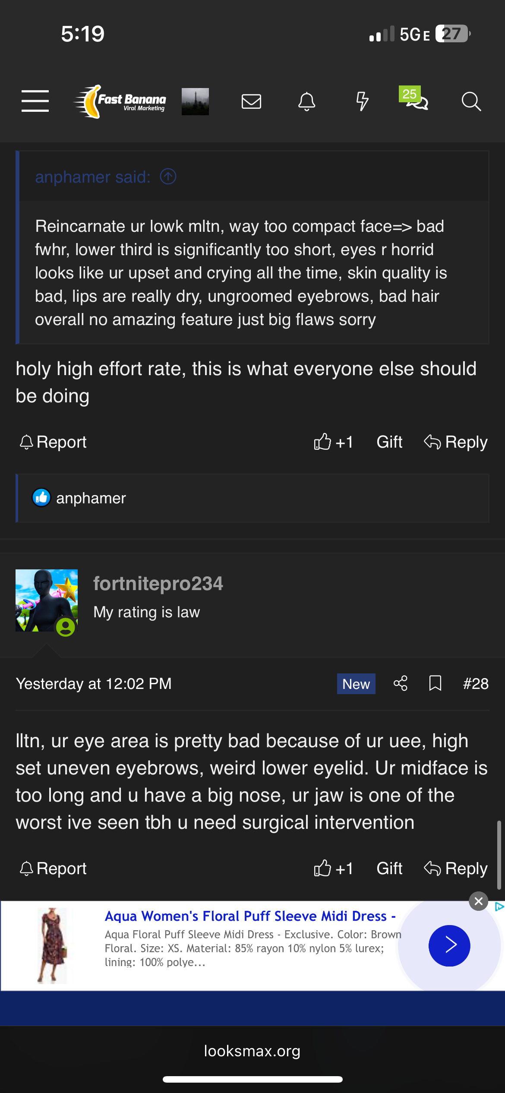Report the high effort rate post

pos(53,442)
